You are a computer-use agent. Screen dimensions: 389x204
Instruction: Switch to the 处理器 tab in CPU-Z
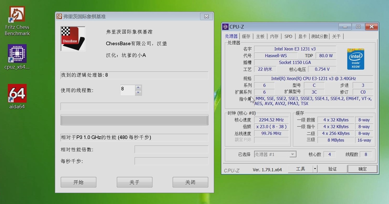[231, 36]
